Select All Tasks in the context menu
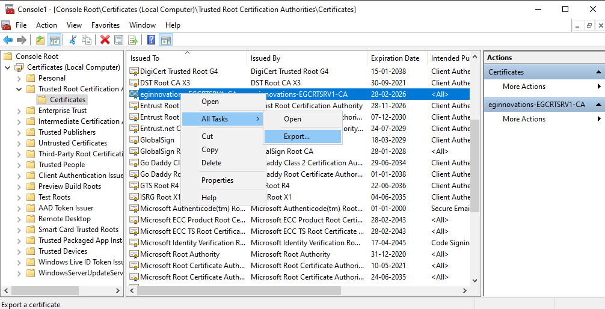This screenshot has height=309, width=605. point(223,119)
